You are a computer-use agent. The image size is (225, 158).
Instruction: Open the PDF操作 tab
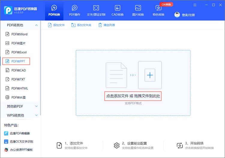pos(75,10)
